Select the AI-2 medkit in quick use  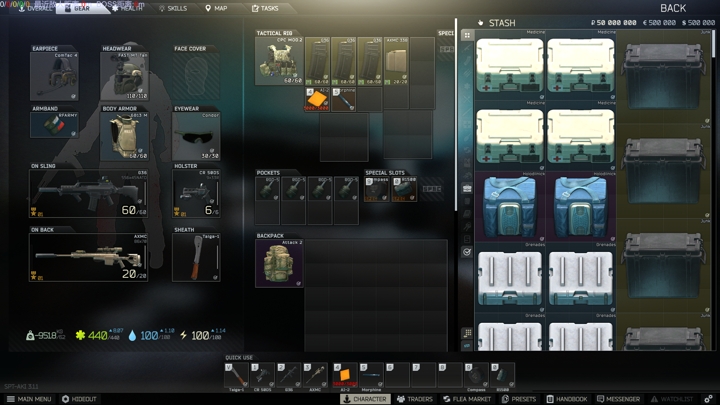[x=345, y=375]
